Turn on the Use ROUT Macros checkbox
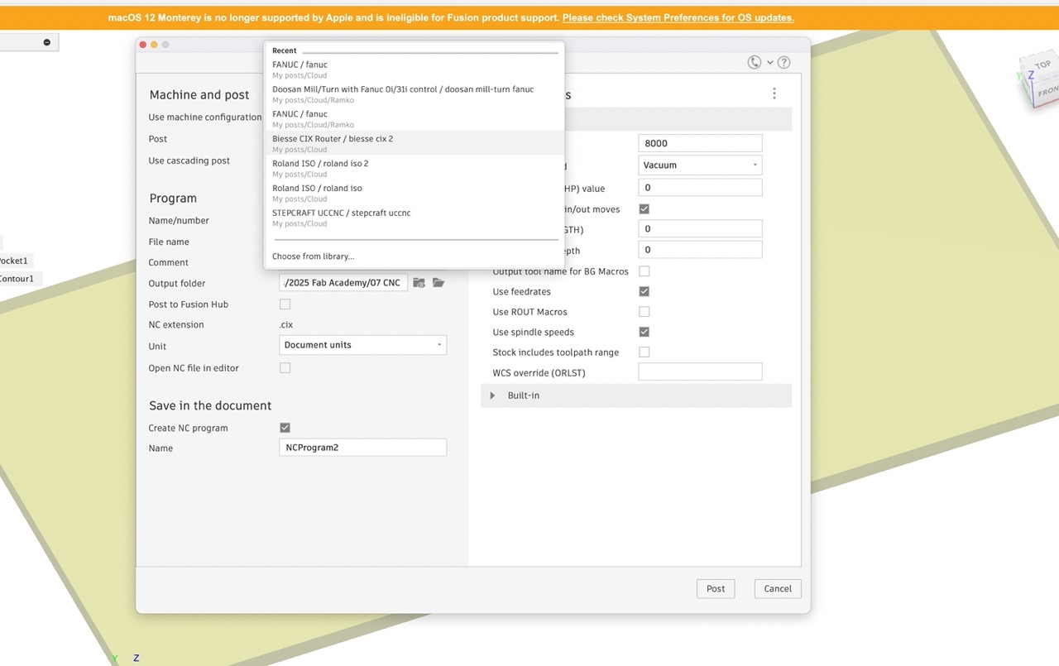Viewport: 1059px width, 666px height. point(645,312)
